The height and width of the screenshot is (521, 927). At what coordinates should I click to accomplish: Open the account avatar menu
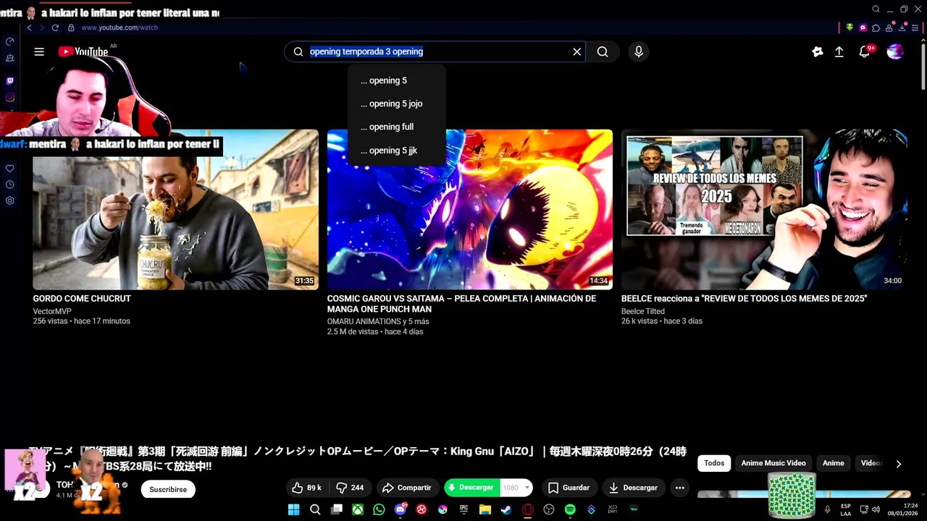[x=895, y=51]
